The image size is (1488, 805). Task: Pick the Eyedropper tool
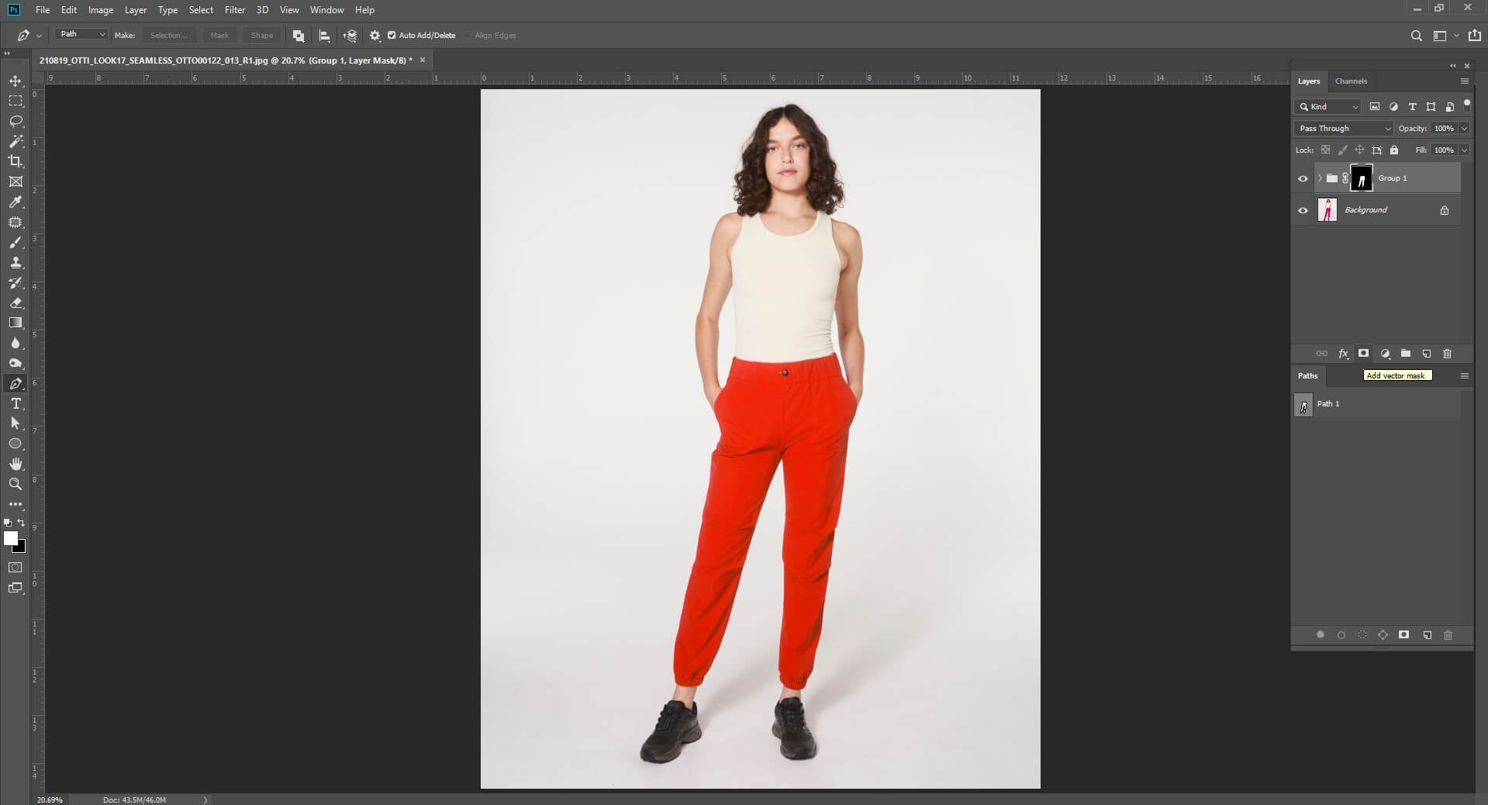click(x=16, y=202)
